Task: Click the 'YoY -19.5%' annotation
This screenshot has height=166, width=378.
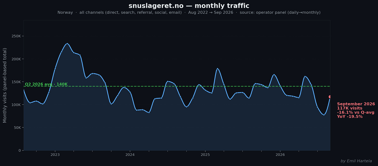Action: pyautogui.click(x=350, y=117)
